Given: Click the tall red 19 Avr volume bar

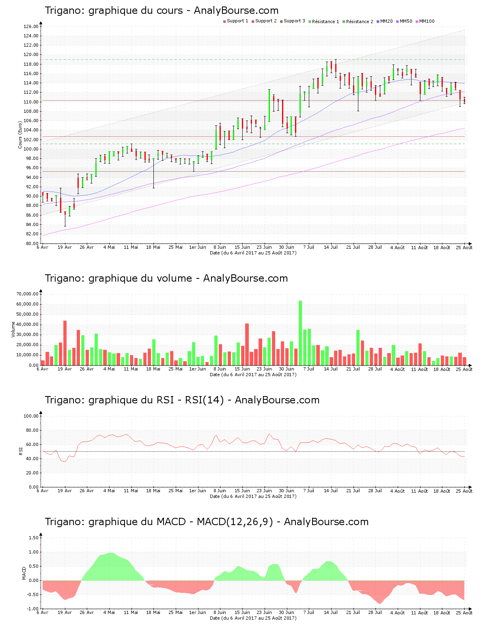Looking at the screenshot, I should click(x=65, y=343).
